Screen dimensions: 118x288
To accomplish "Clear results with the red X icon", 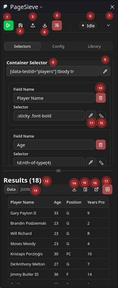I will (x=107, y=189).
